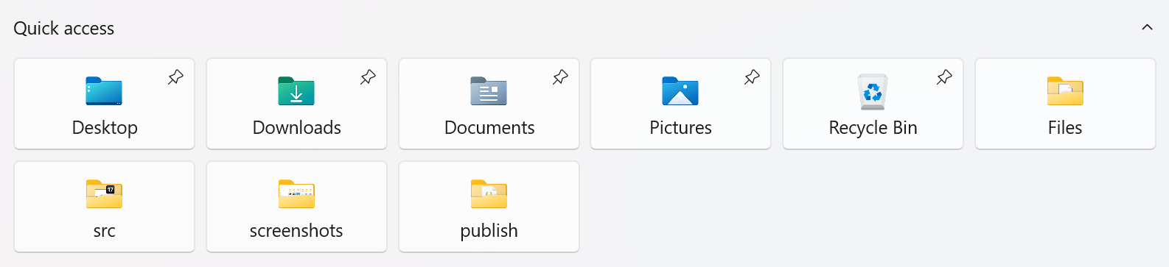Toggle the pin on Recycle Bin tile

point(944,77)
